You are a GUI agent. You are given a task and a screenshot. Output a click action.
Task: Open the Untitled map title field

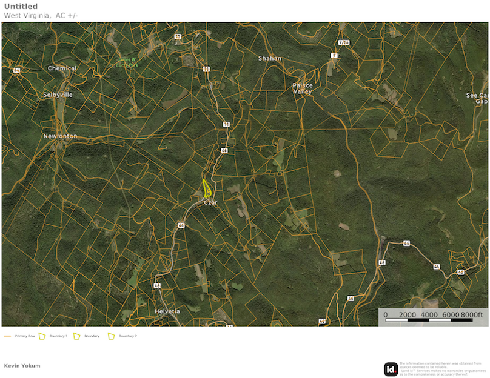pyautogui.click(x=20, y=6)
